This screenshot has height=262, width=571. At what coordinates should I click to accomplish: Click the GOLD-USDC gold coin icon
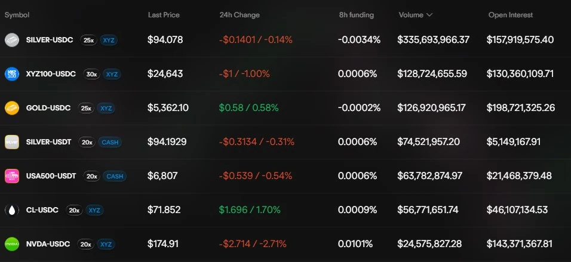(x=11, y=108)
